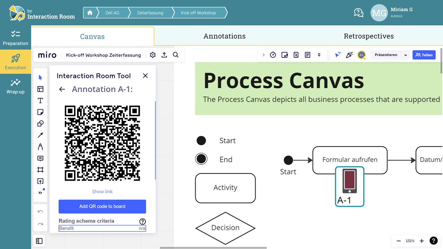Open the frames panel icon at bottom left

coord(39,241)
